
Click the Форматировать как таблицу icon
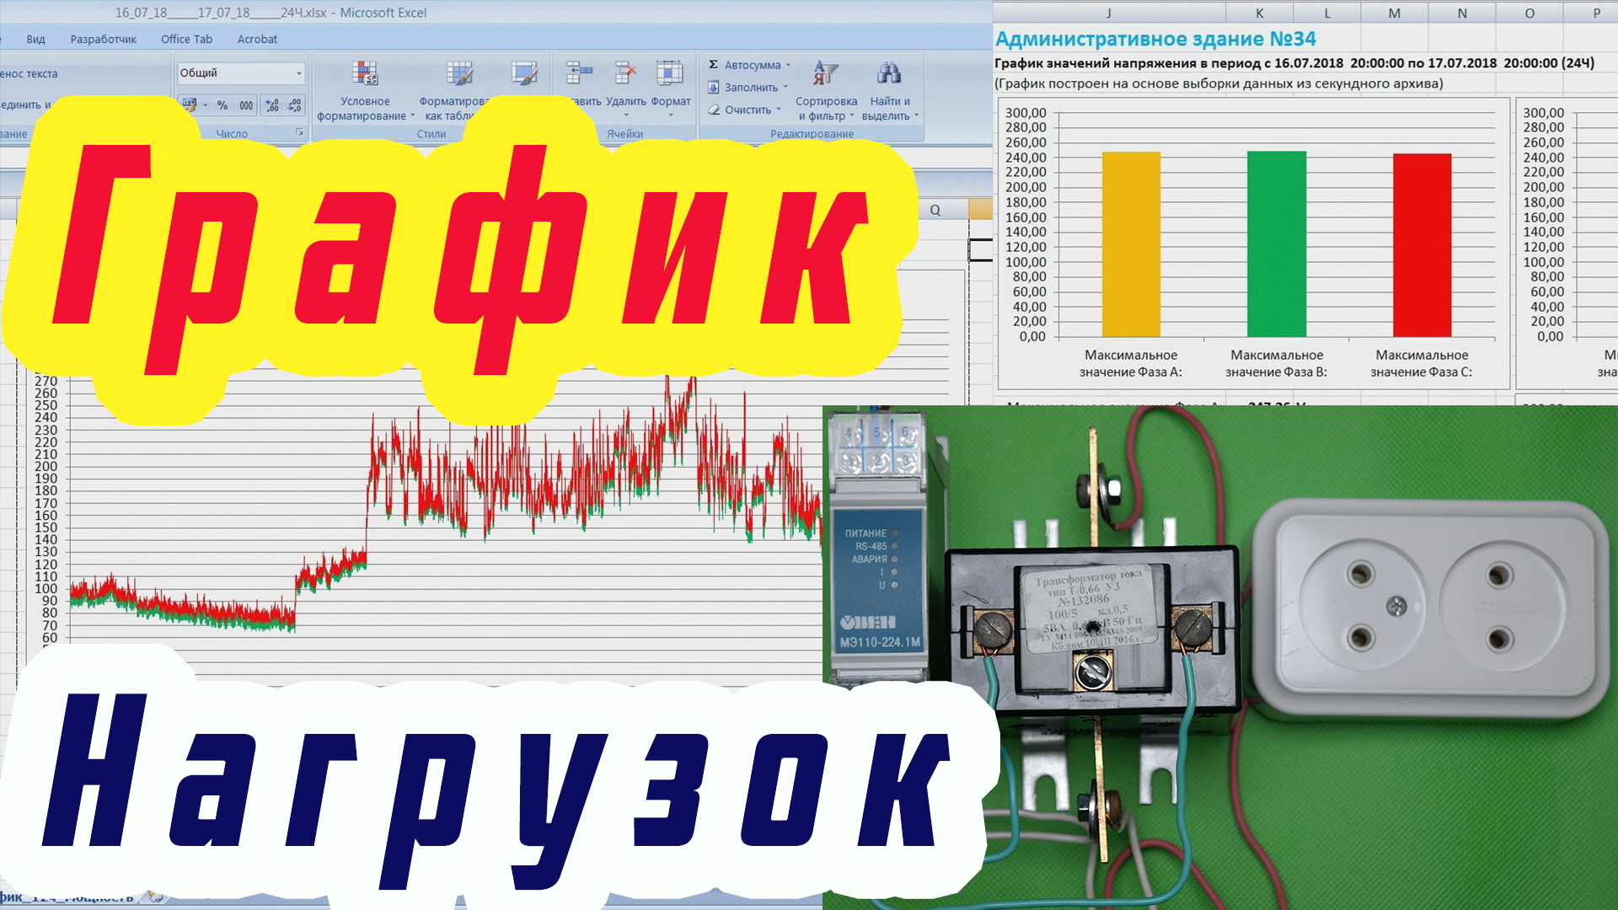click(459, 72)
